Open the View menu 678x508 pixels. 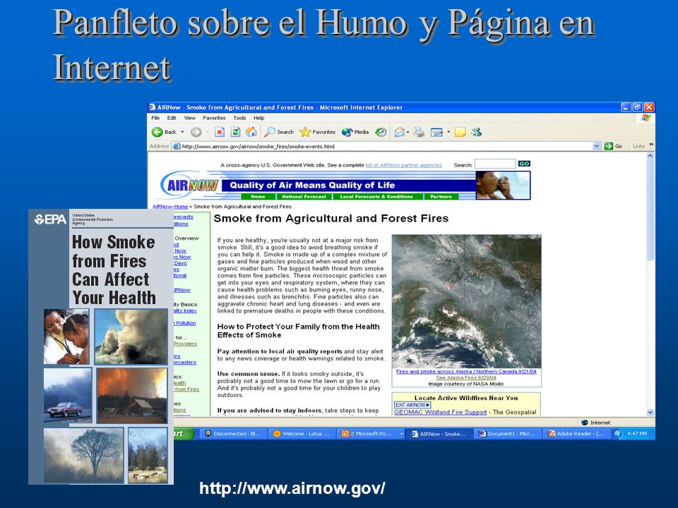190,118
